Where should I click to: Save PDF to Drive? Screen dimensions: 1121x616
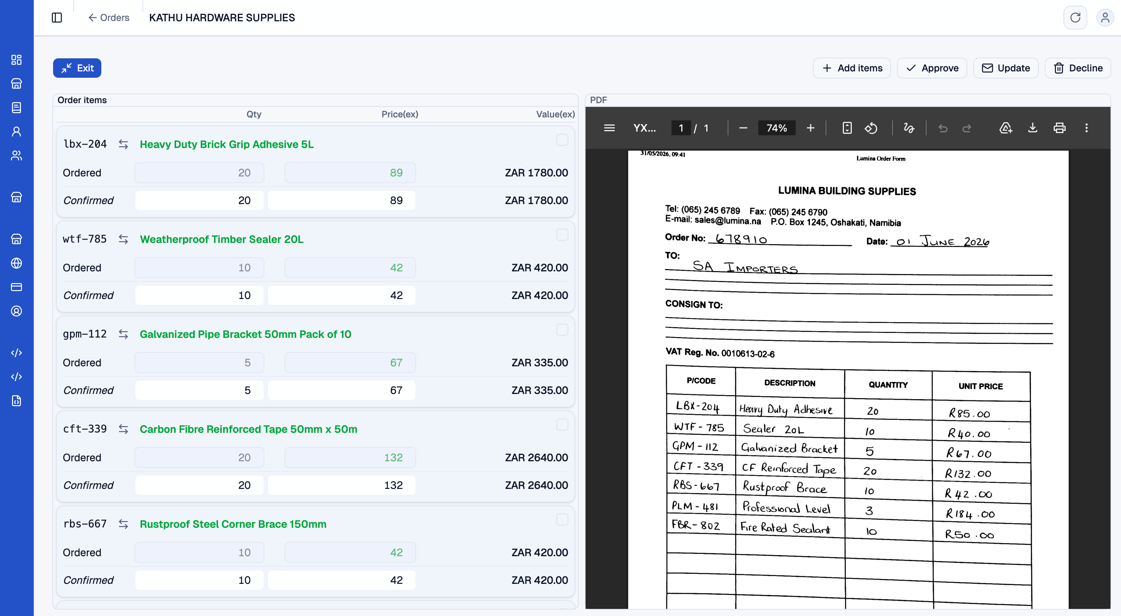pos(1006,128)
